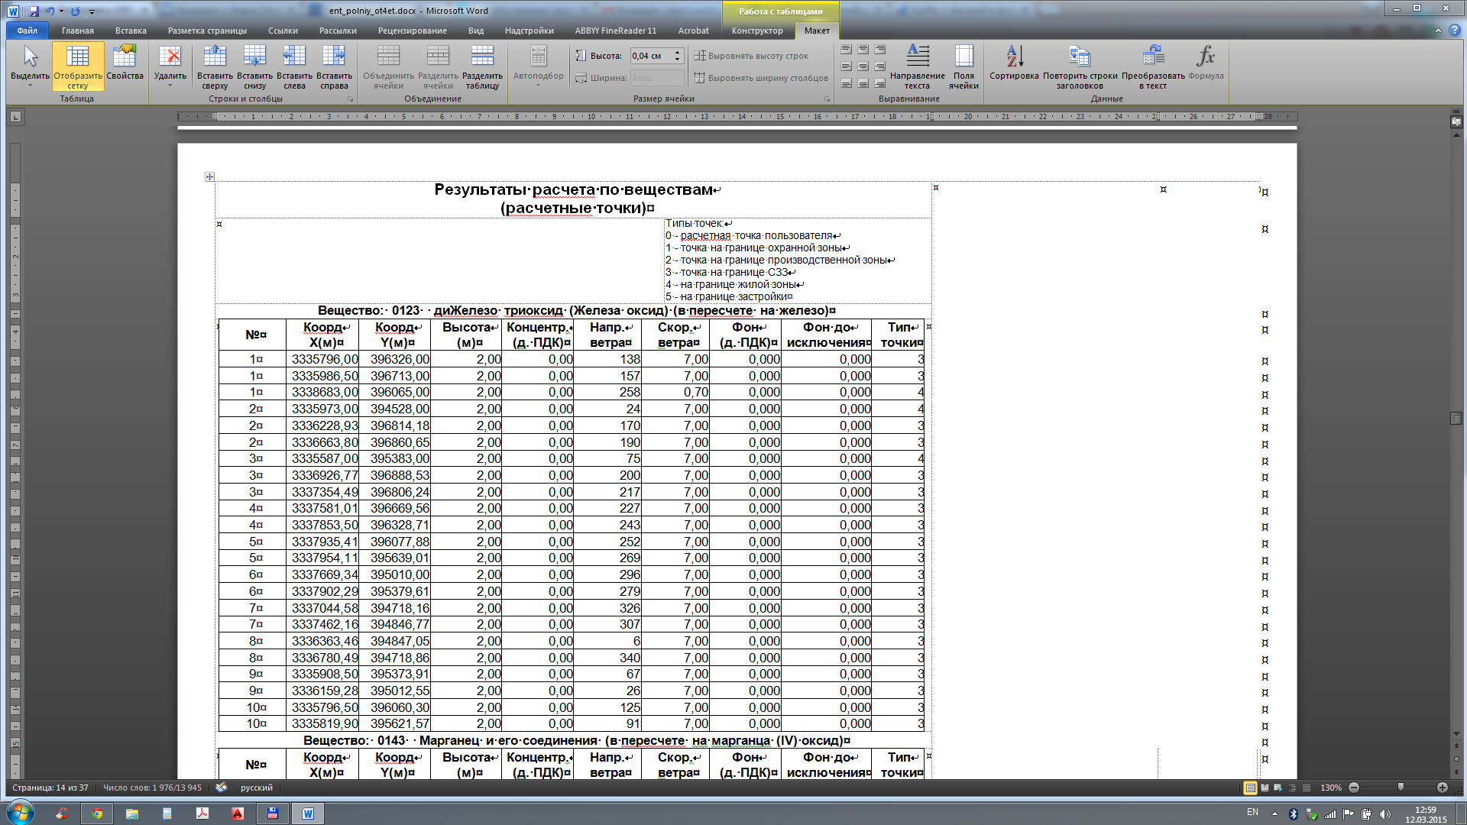The width and height of the screenshot is (1467, 825).
Task: Expand the Select dropdown menu
Action: pyautogui.click(x=30, y=86)
